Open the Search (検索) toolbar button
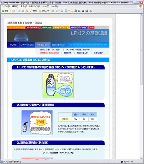This screenshot has width=144, height=164. 33,11
